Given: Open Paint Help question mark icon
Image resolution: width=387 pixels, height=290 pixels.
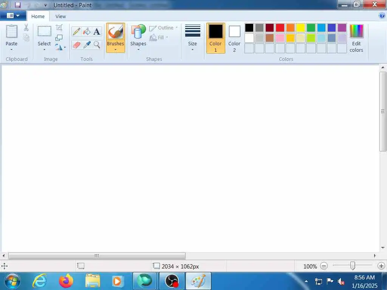Looking at the screenshot, I should (x=382, y=16).
